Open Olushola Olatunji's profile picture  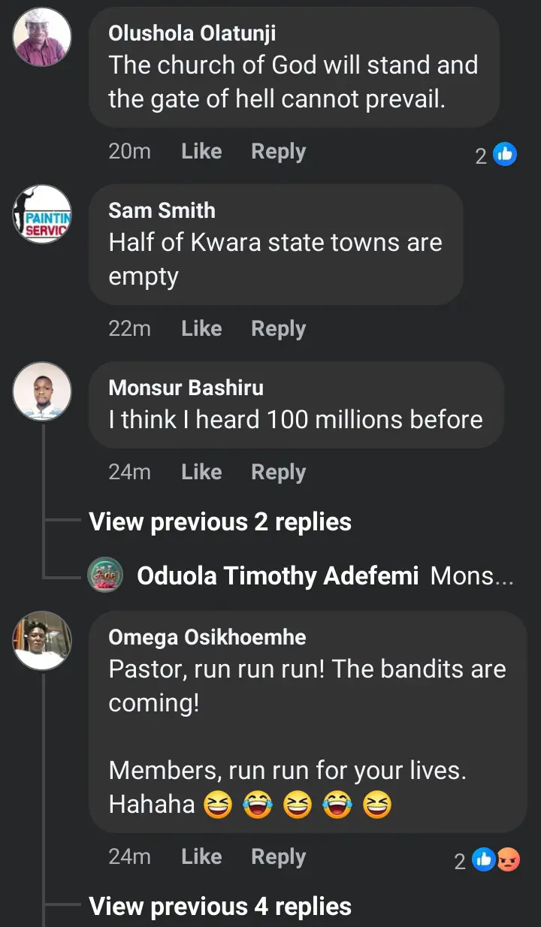pyautogui.click(x=42, y=36)
